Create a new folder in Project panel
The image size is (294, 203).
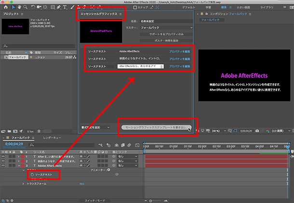[x=9, y=131]
